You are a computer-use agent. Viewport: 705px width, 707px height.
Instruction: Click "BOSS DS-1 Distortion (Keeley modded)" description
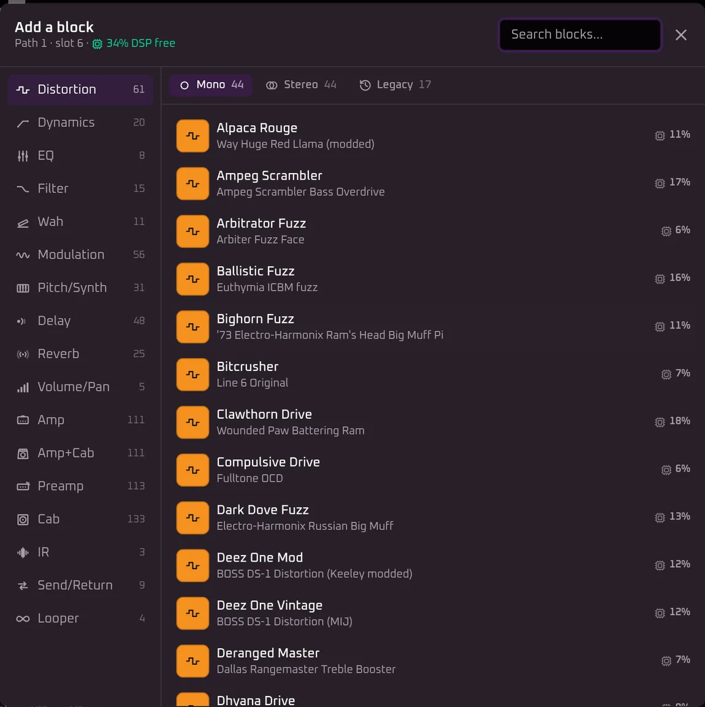click(x=314, y=574)
